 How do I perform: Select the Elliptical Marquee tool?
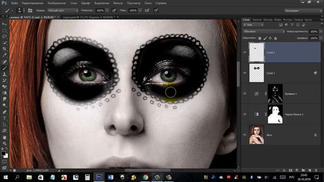pos(5,30)
